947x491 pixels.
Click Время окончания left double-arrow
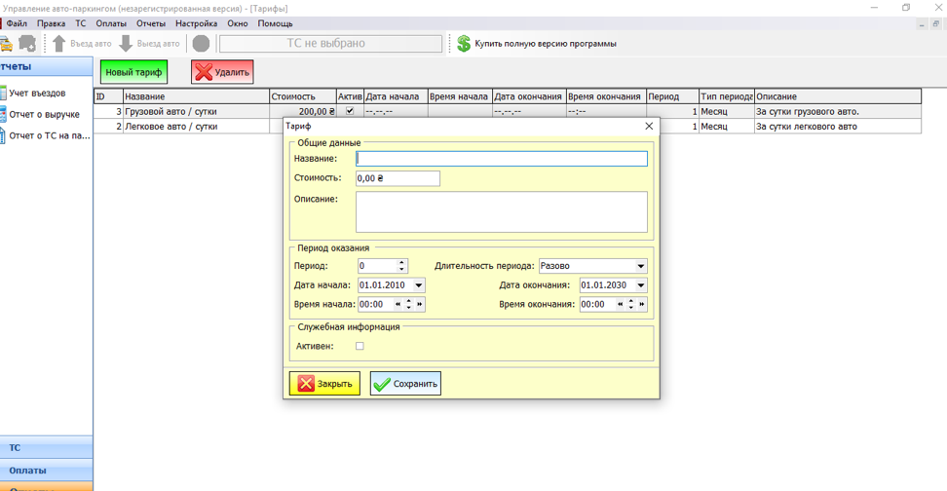(621, 304)
